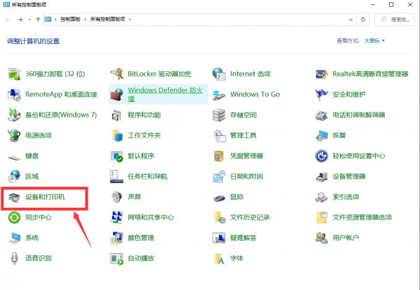The image size is (420, 290).
Task: Open the 设备管理器 text link
Action: (x=349, y=176)
